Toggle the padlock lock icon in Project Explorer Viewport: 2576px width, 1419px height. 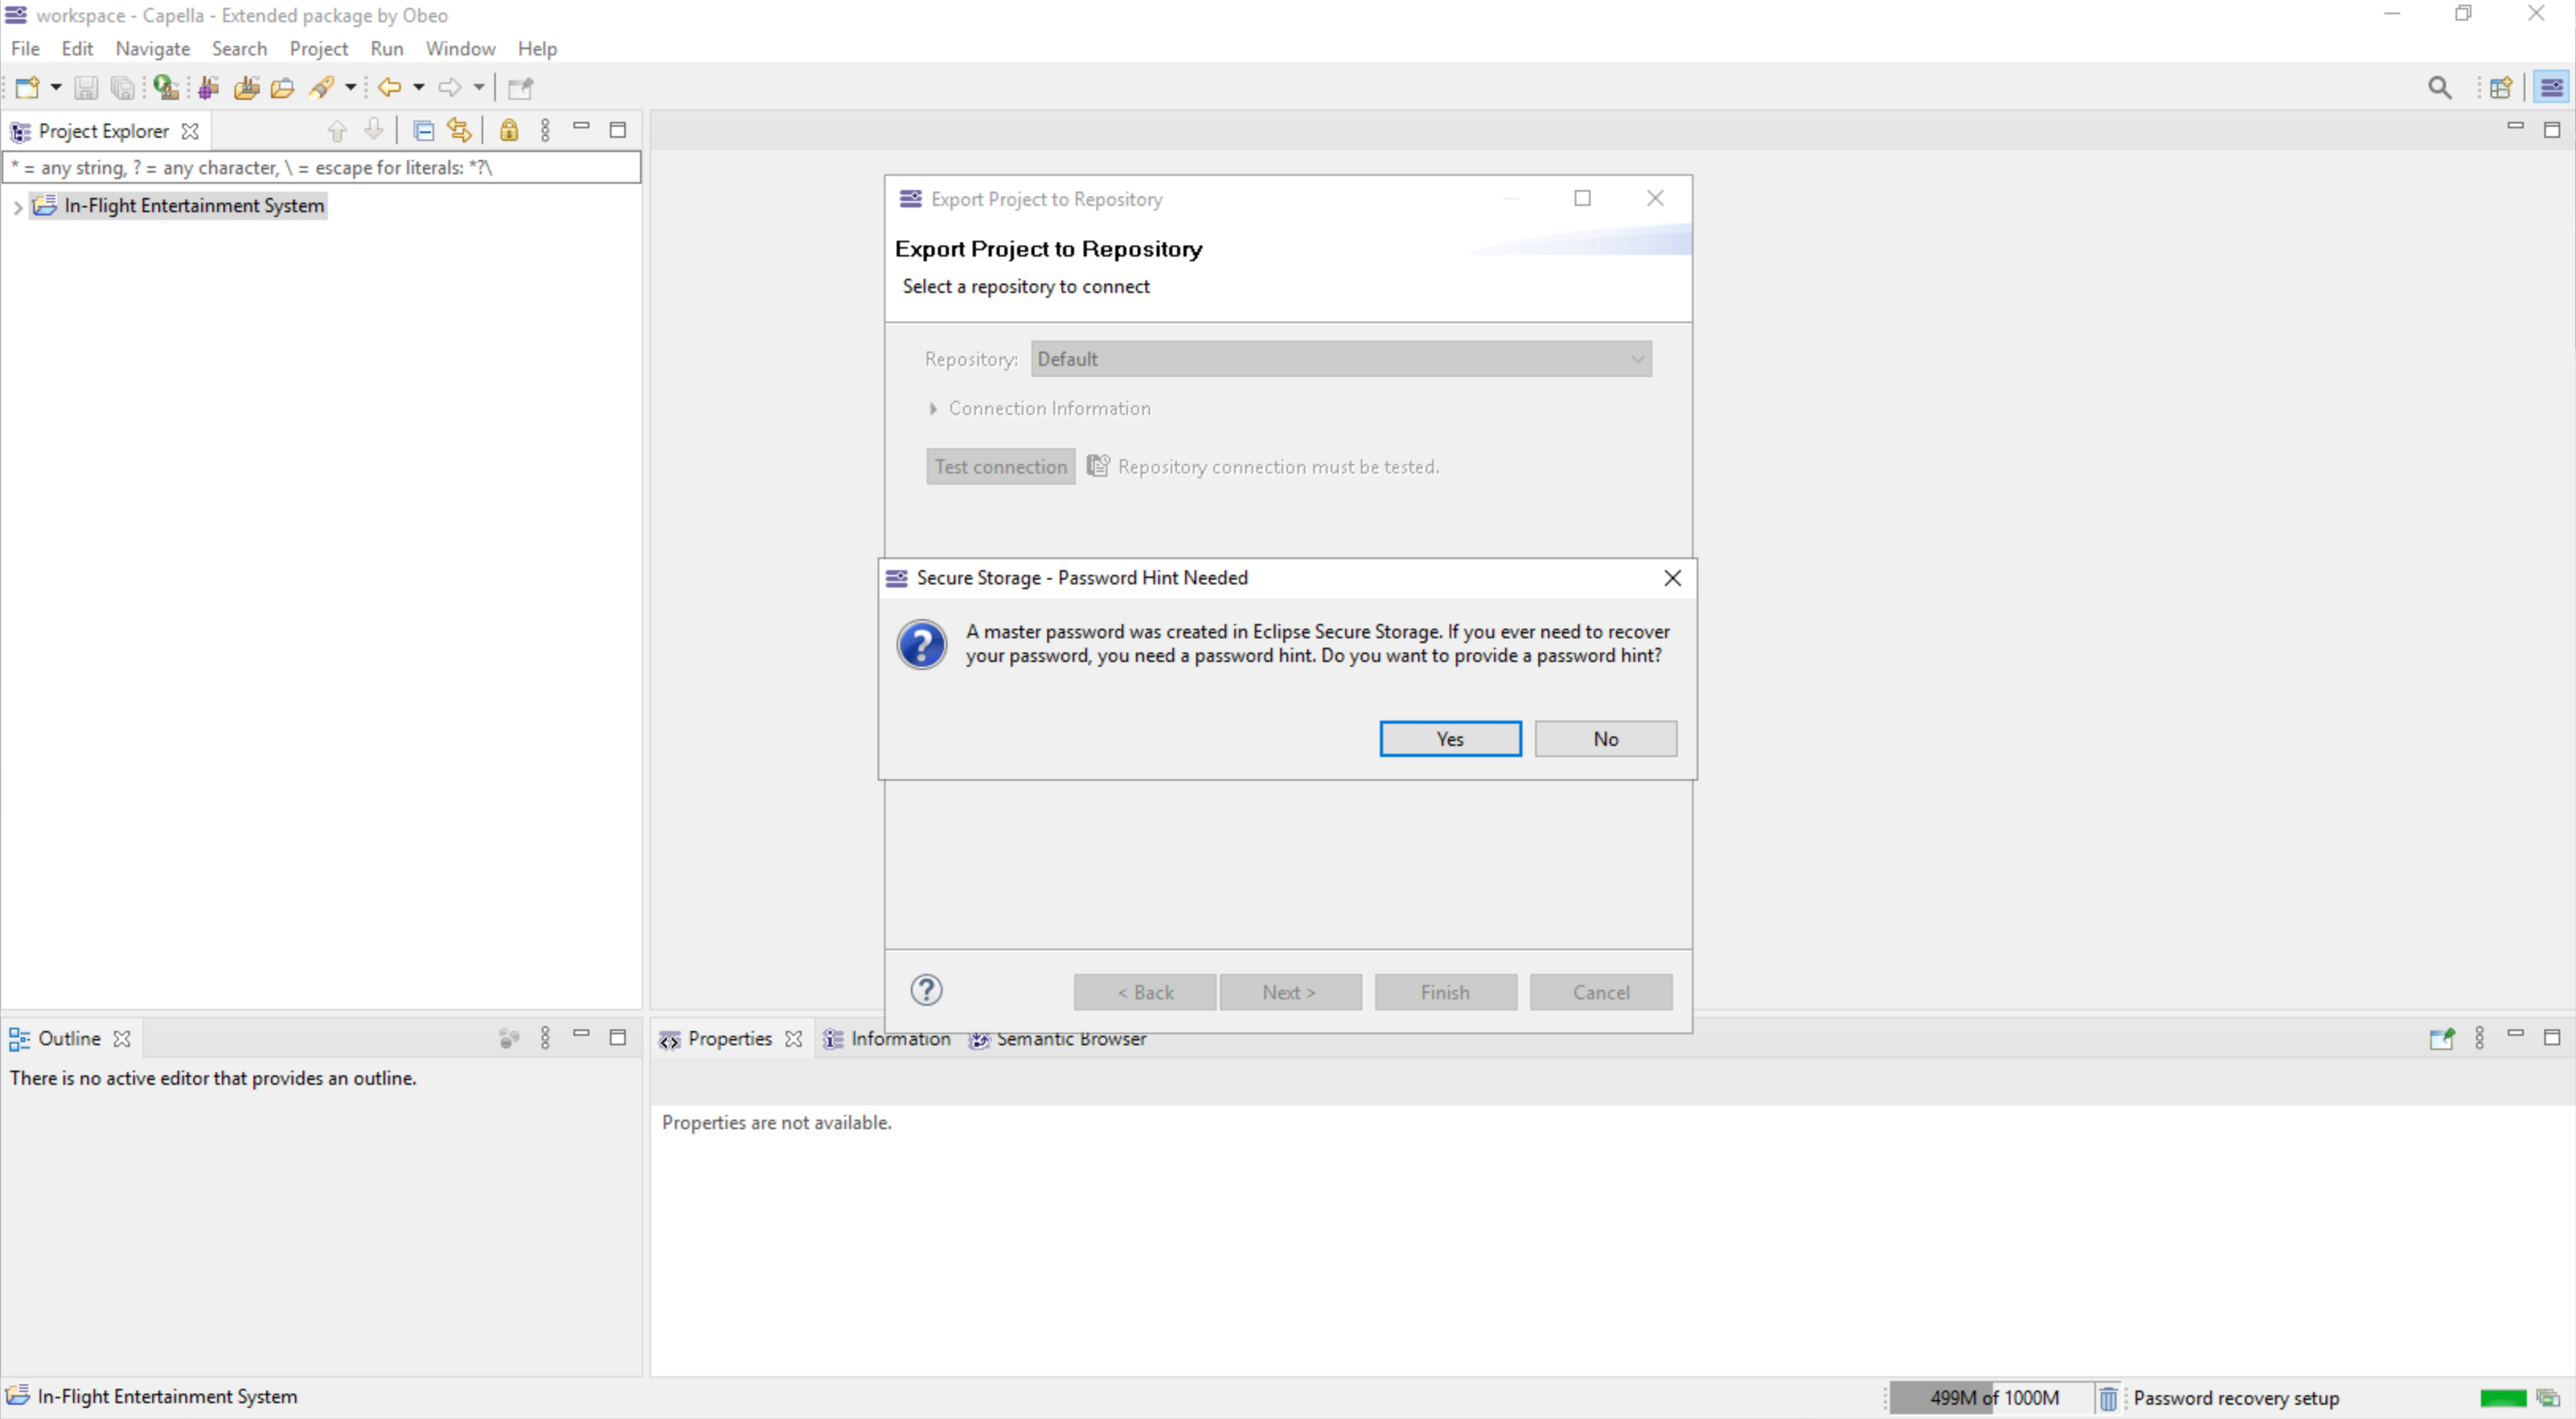509,131
